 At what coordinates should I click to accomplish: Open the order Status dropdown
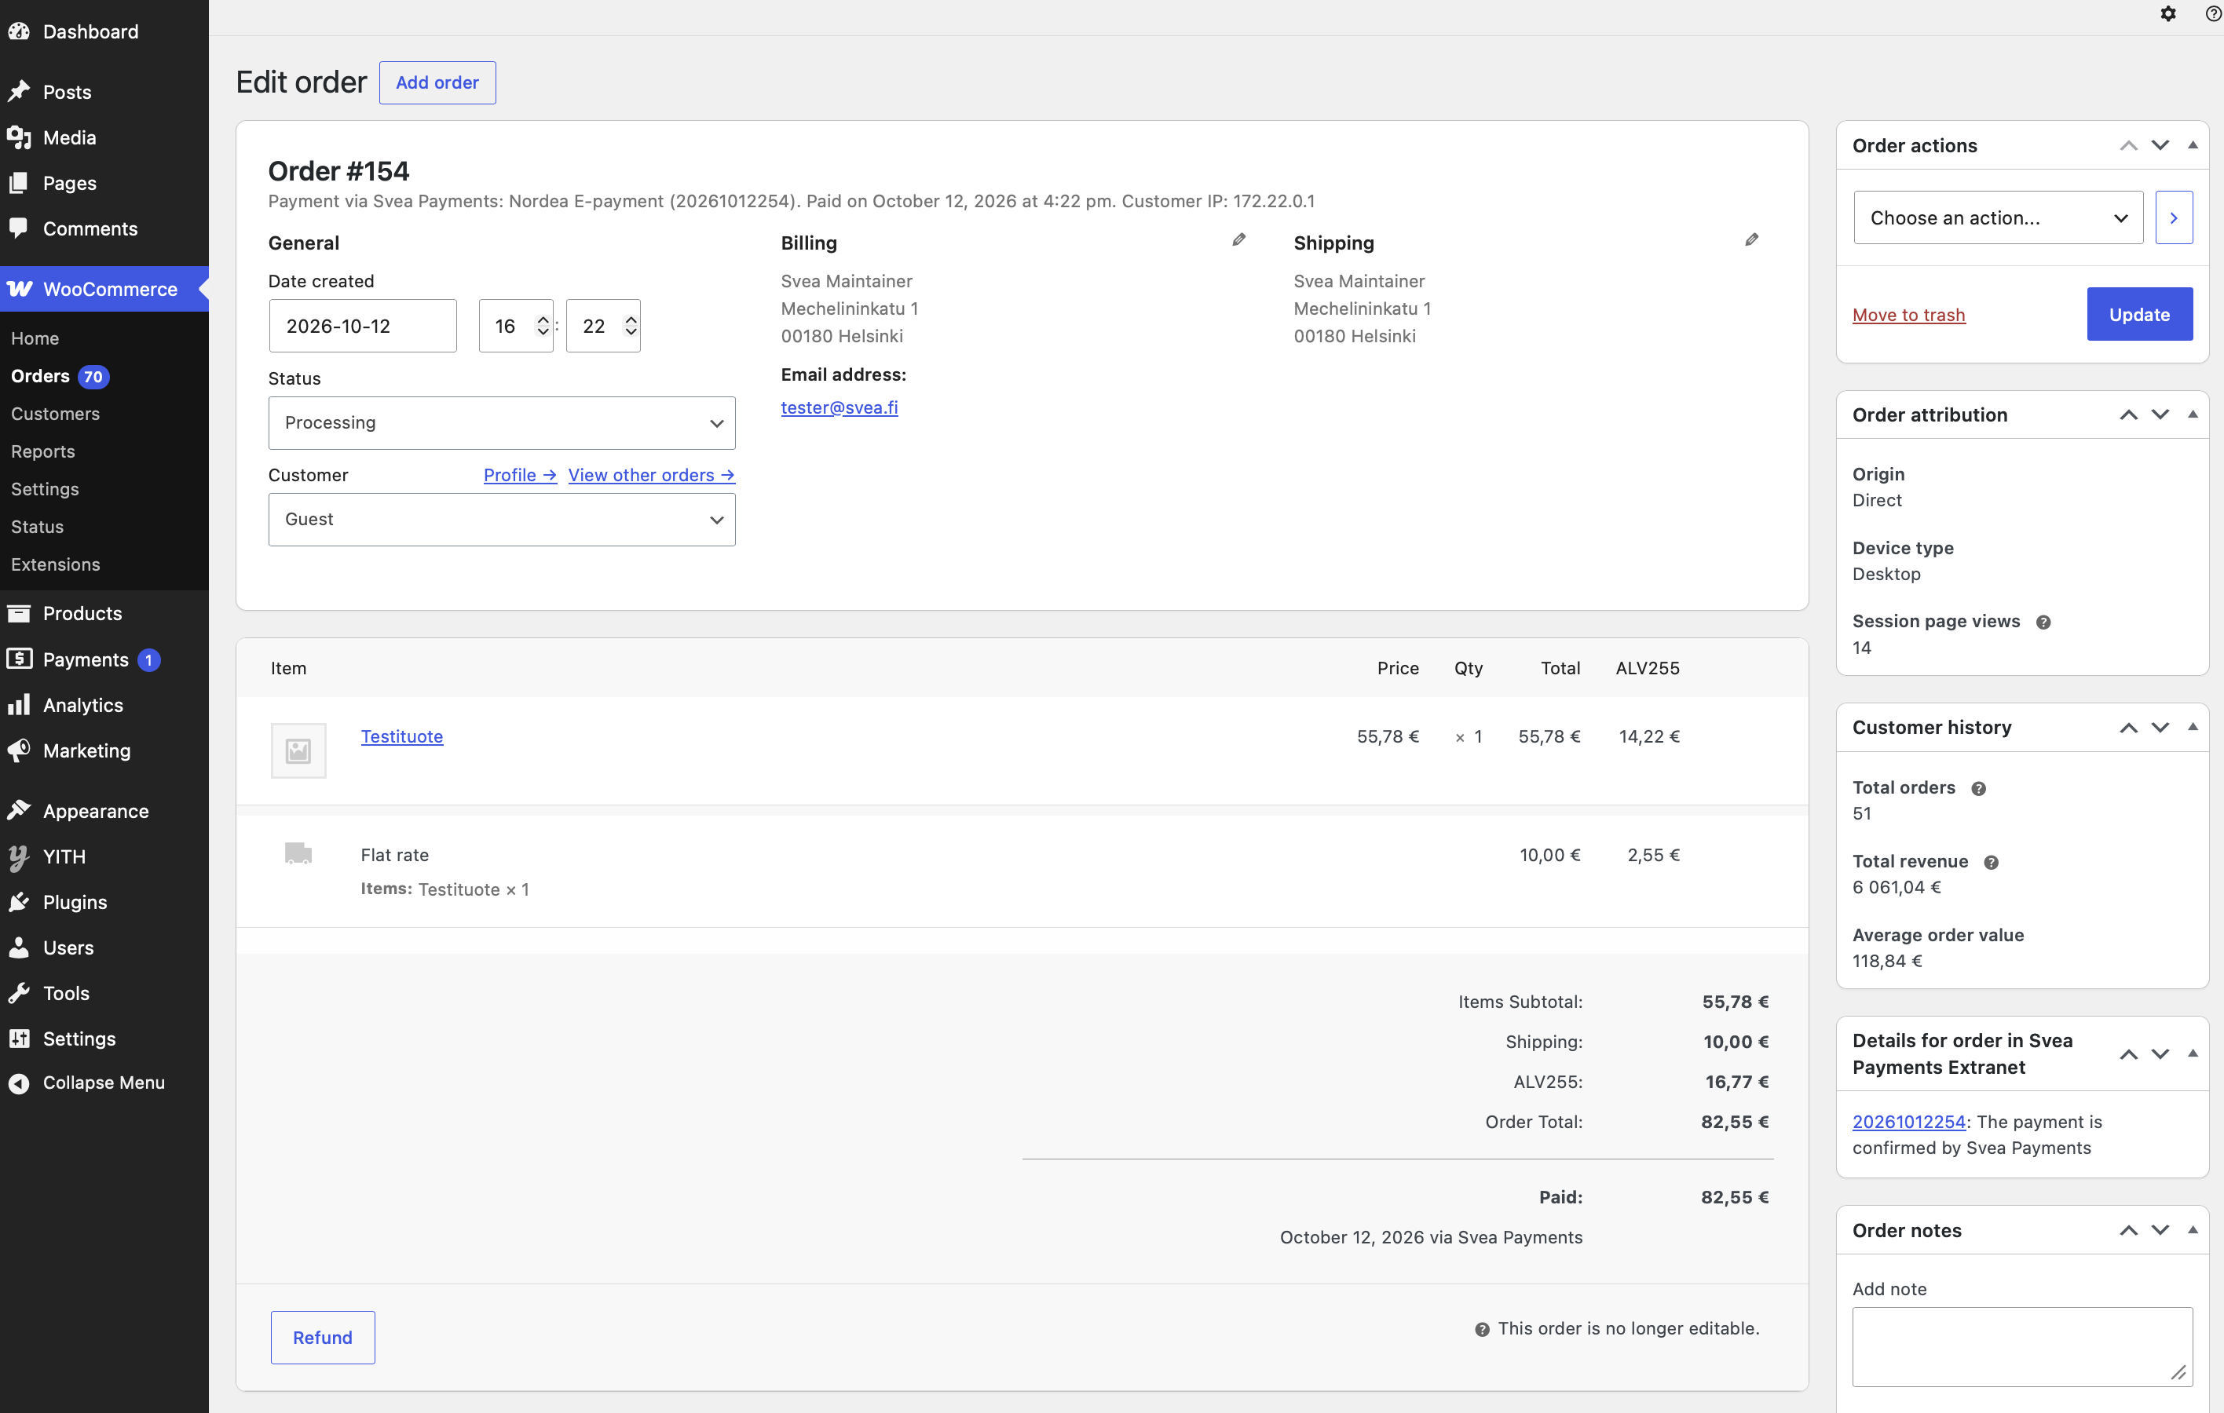click(x=502, y=422)
